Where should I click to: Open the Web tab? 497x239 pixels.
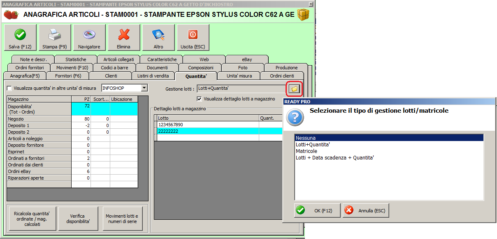tap(204, 59)
